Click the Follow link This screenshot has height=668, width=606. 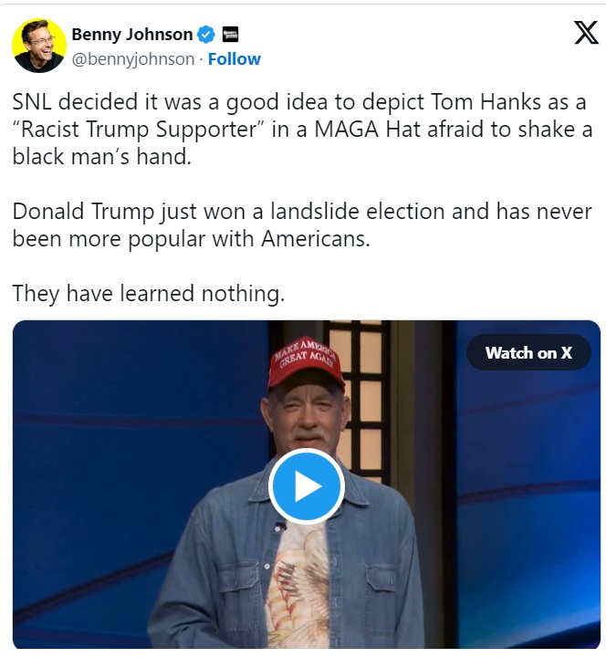coord(235,59)
